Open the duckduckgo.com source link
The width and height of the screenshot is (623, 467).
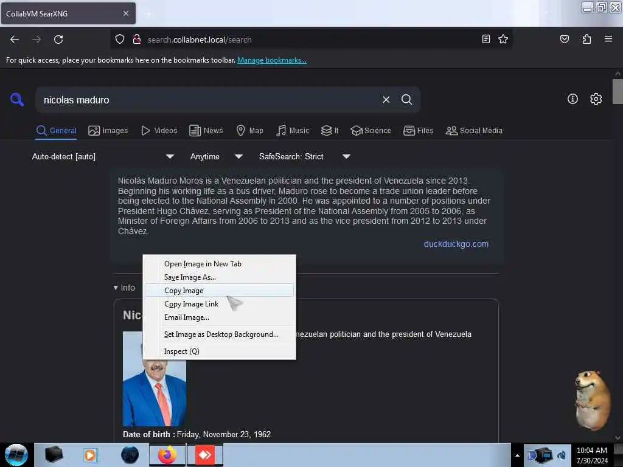pos(456,244)
